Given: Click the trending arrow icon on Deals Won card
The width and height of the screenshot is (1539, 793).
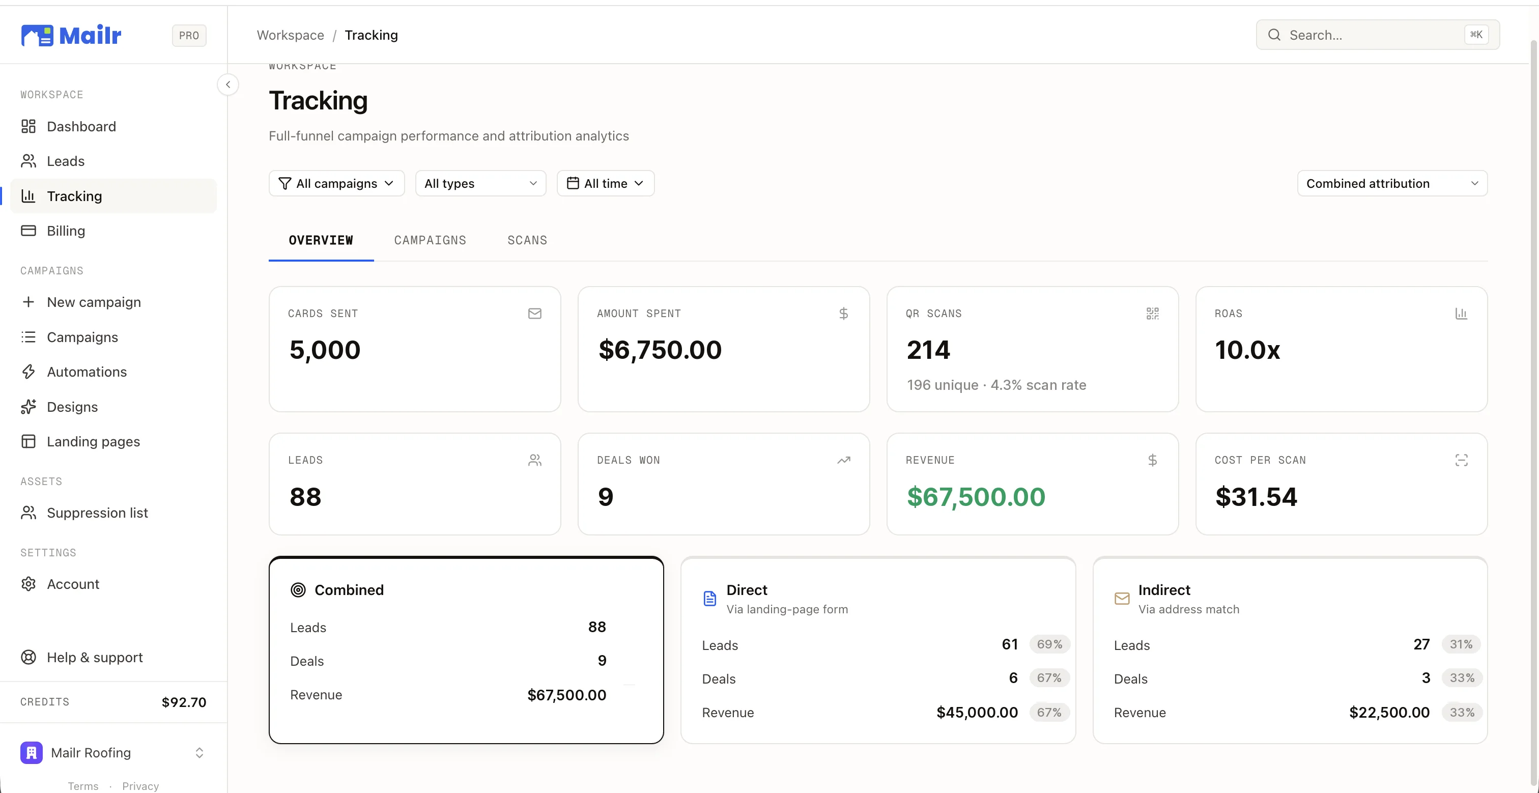Looking at the screenshot, I should pos(844,460).
